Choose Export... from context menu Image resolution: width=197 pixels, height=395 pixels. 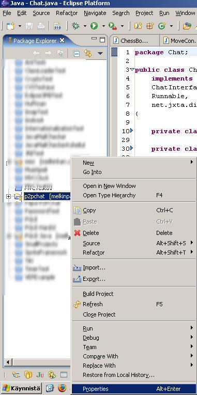pyautogui.click(x=134, y=279)
